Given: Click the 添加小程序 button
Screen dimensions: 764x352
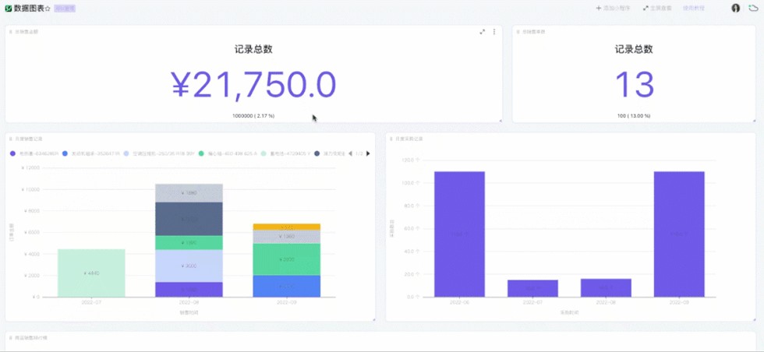Looking at the screenshot, I should pyautogui.click(x=612, y=8).
